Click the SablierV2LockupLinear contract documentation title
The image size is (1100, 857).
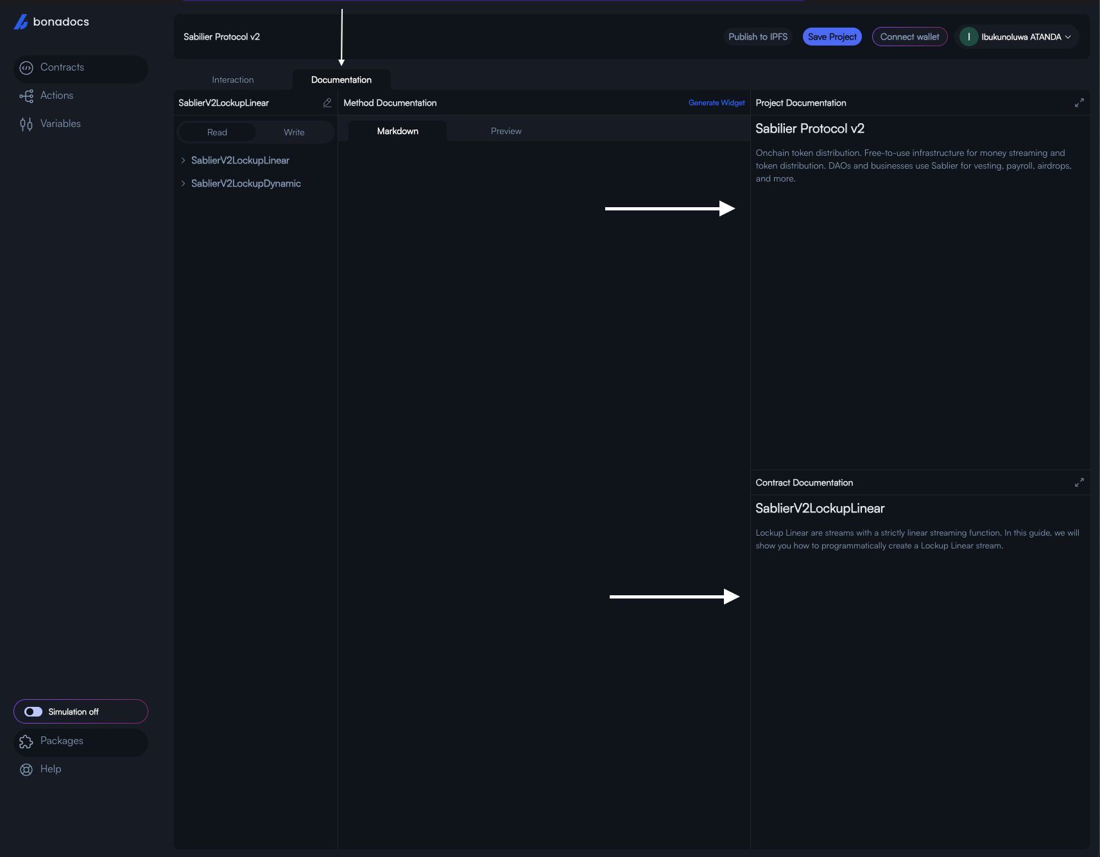820,509
